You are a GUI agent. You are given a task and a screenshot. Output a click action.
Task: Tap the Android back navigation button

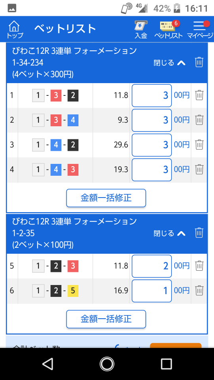(x=48, y=364)
